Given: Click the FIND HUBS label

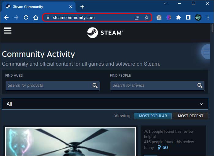Looking at the screenshot, I should click(14, 75).
